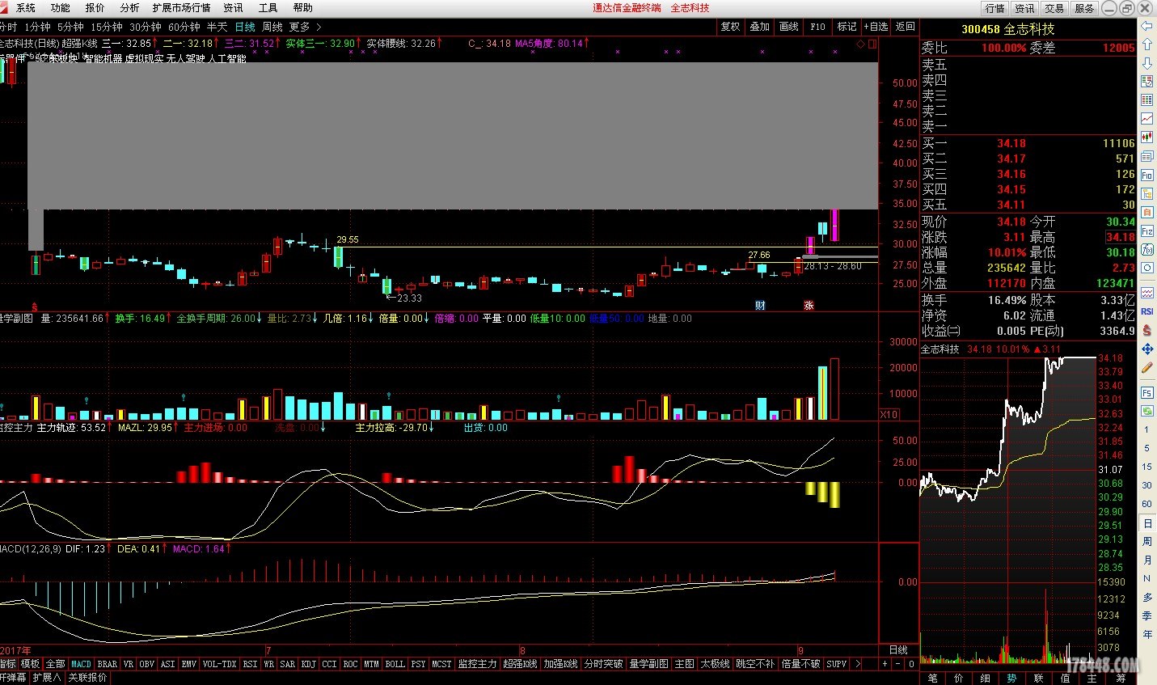
Task: Select the 监控主力 indicator tab
Action: [x=477, y=664]
